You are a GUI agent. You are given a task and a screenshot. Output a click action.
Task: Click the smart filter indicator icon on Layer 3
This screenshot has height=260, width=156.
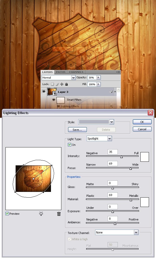point(111,92)
